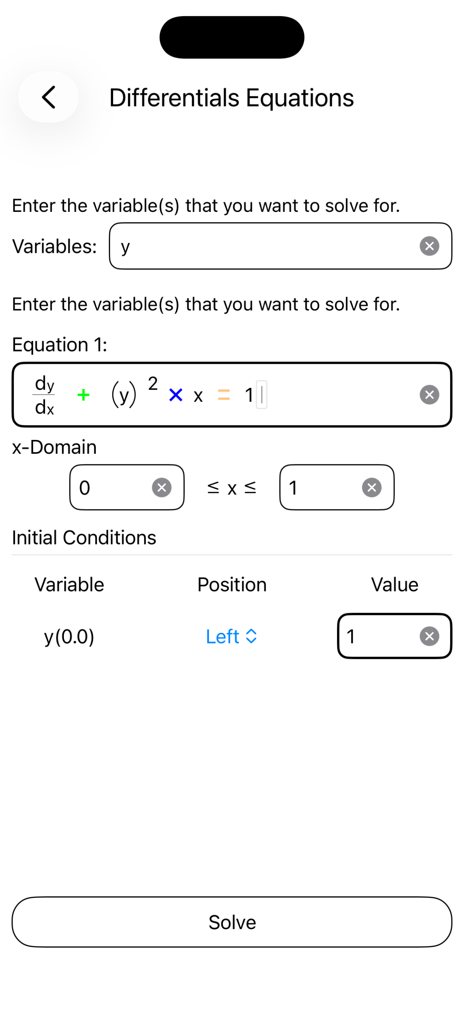The width and height of the screenshot is (464, 1010).
Task: Clear the Variables field
Action: pos(429,246)
